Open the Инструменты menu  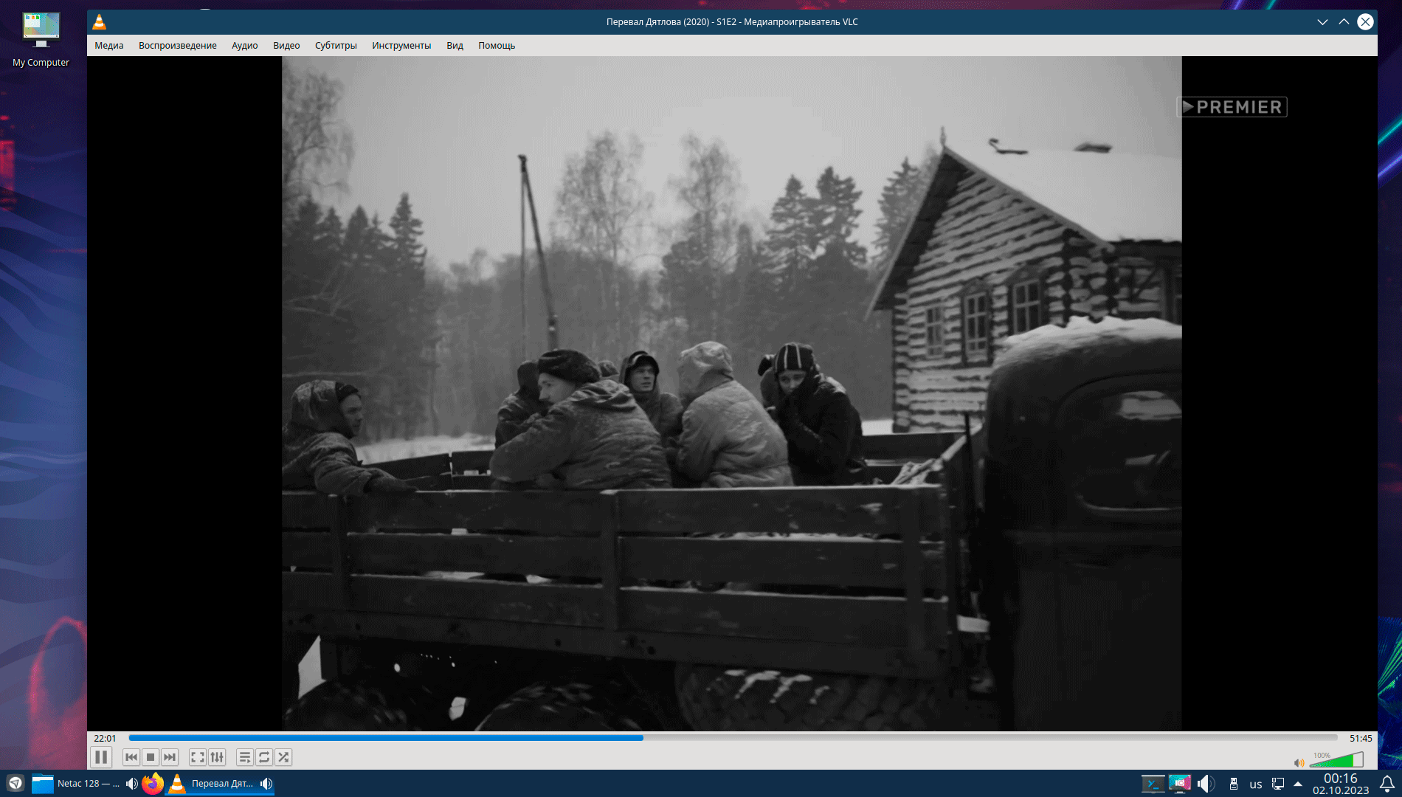(401, 46)
